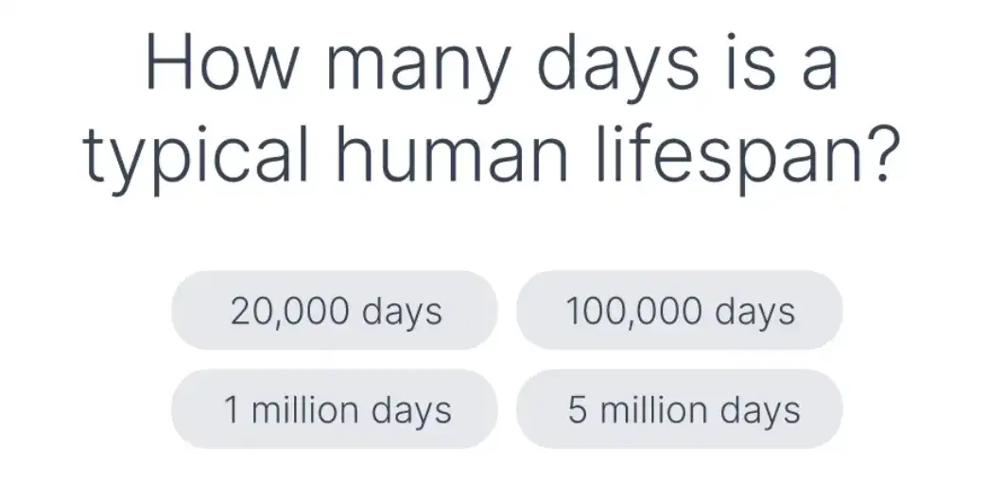Screen dimensions: 987x497
Task: Answer the quiz with 5 million days
Action: click(x=679, y=410)
